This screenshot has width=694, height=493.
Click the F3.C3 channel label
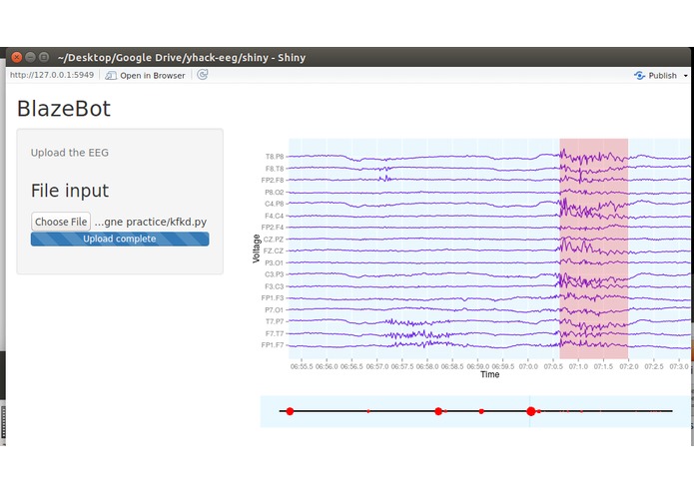pyautogui.click(x=274, y=286)
